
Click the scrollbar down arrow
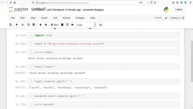pos(192,108)
